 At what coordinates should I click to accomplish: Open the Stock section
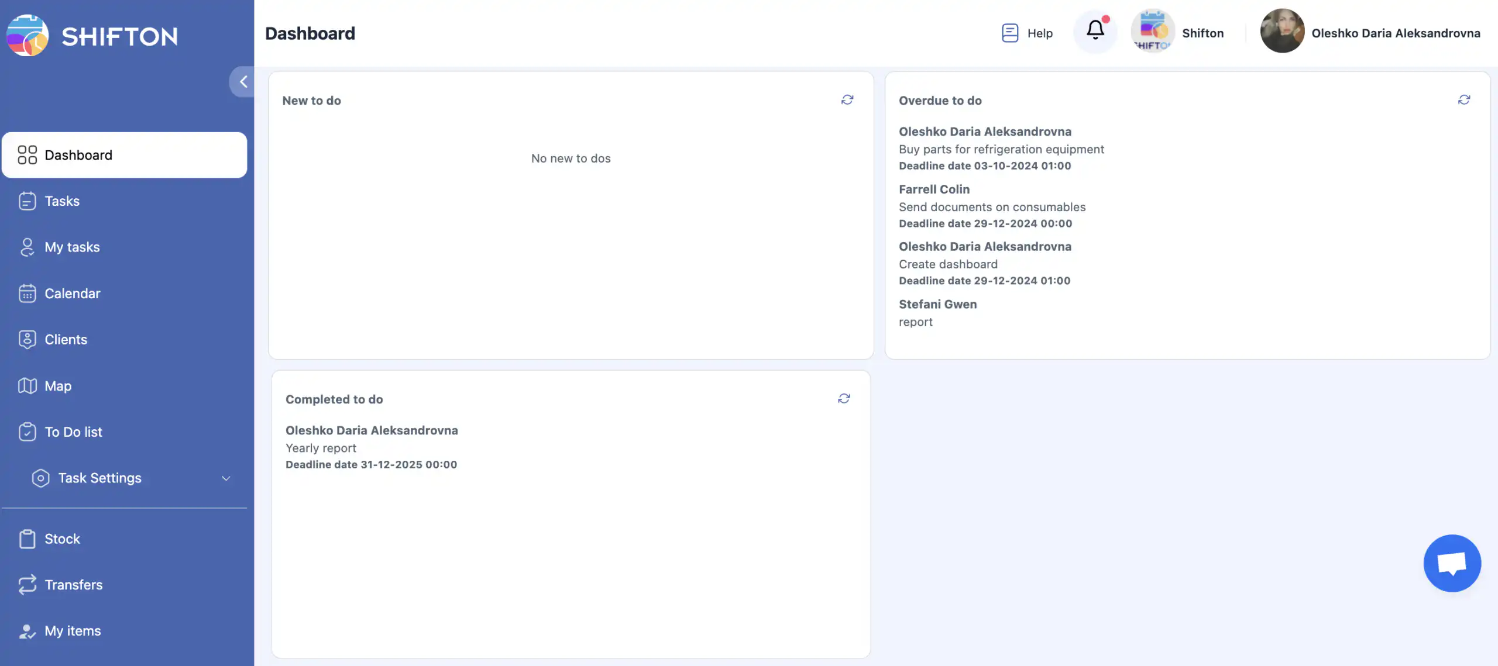[62, 539]
